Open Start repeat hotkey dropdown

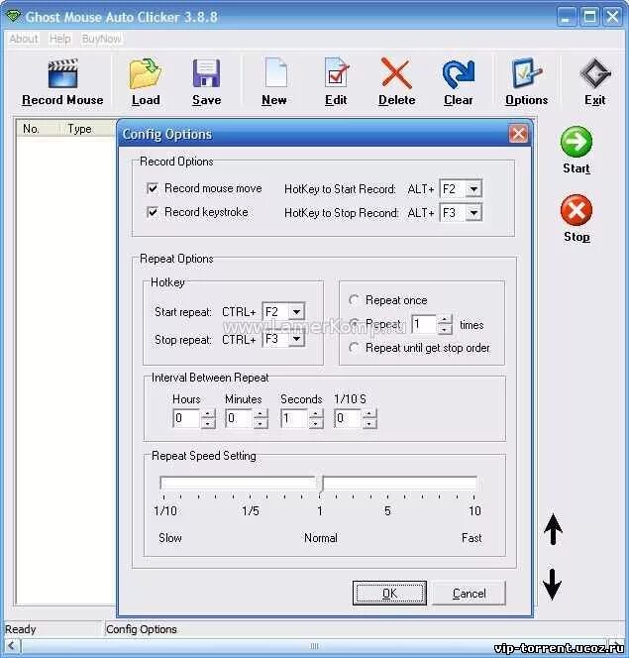pyautogui.click(x=296, y=312)
